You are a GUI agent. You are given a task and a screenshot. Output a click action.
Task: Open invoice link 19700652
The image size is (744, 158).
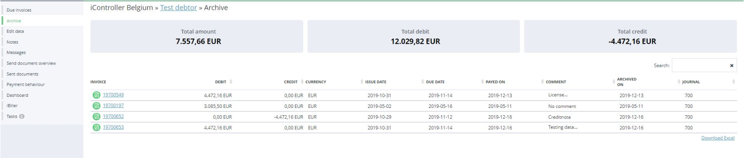(113, 116)
